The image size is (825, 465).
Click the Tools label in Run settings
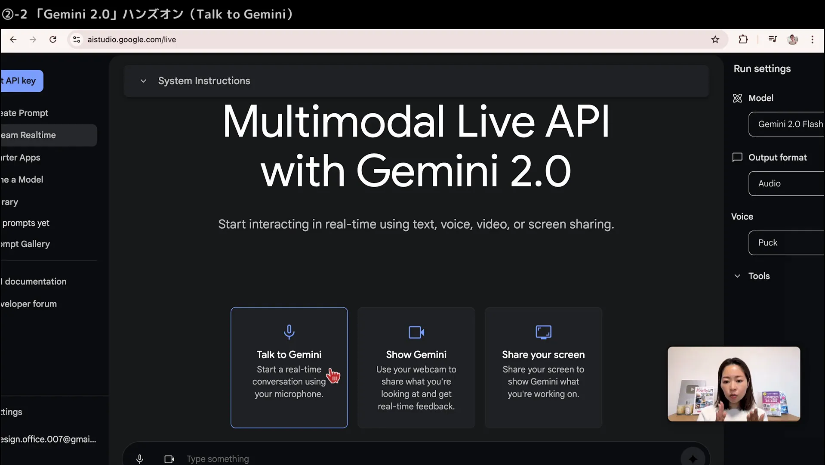coord(759,276)
